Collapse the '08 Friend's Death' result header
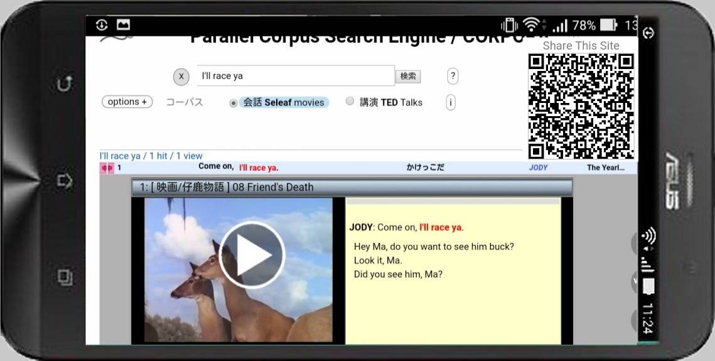Screen dimensions: 715x361 point(352,187)
